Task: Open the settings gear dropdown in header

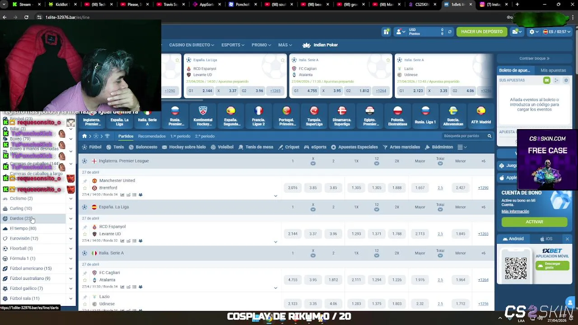Action: coord(534,32)
